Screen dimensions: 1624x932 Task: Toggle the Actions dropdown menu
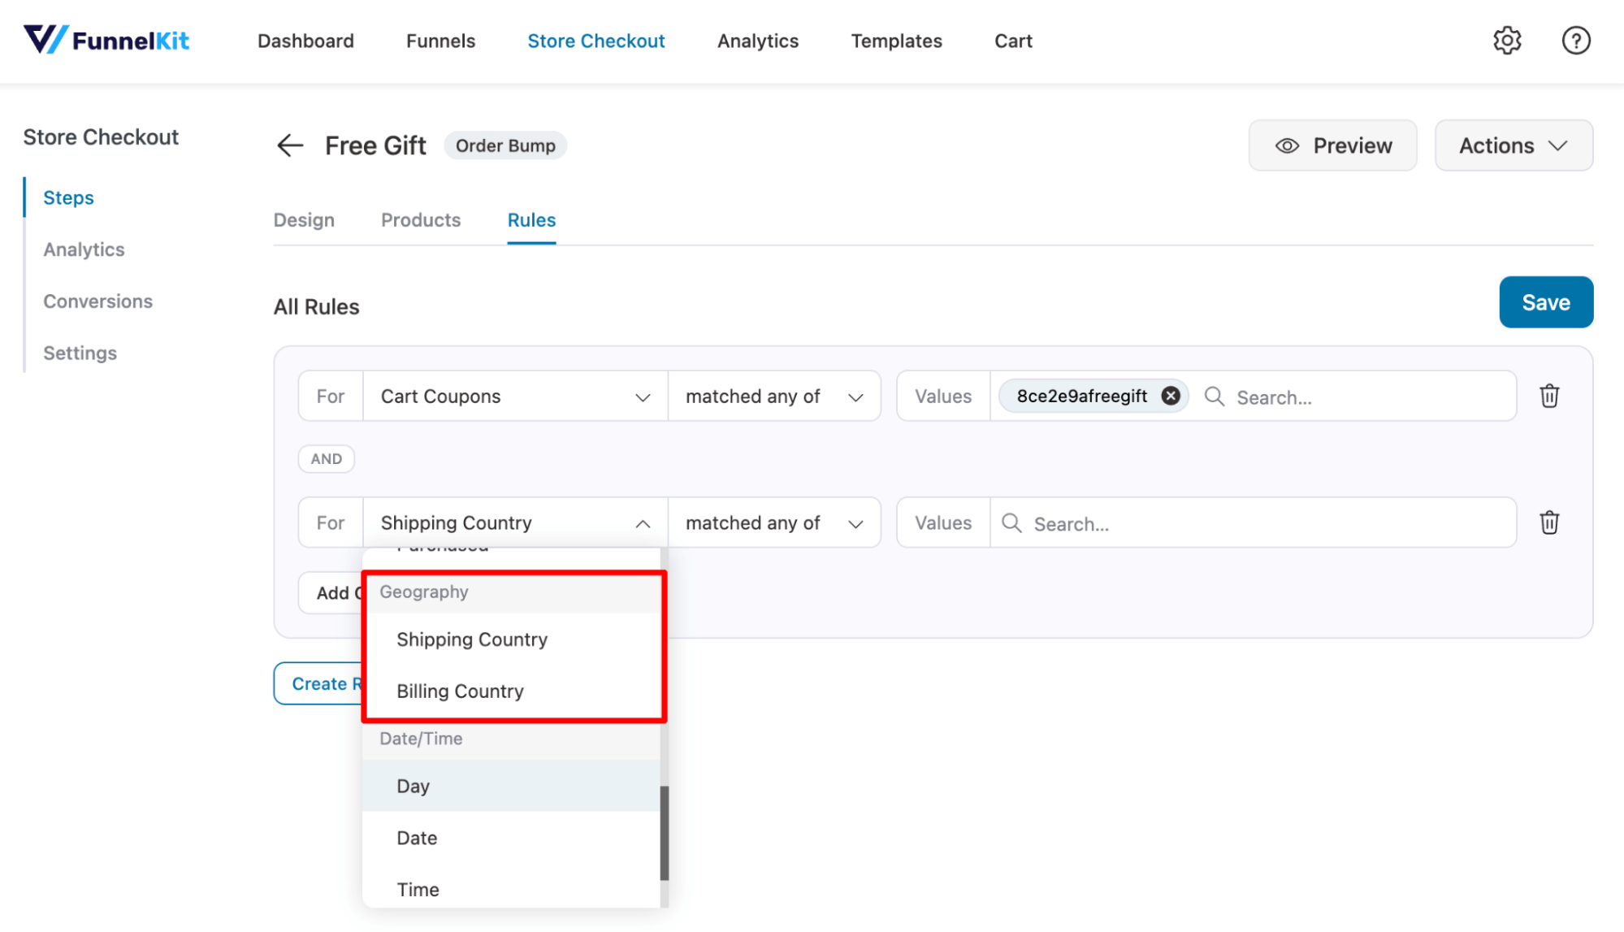[x=1511, y=145]
